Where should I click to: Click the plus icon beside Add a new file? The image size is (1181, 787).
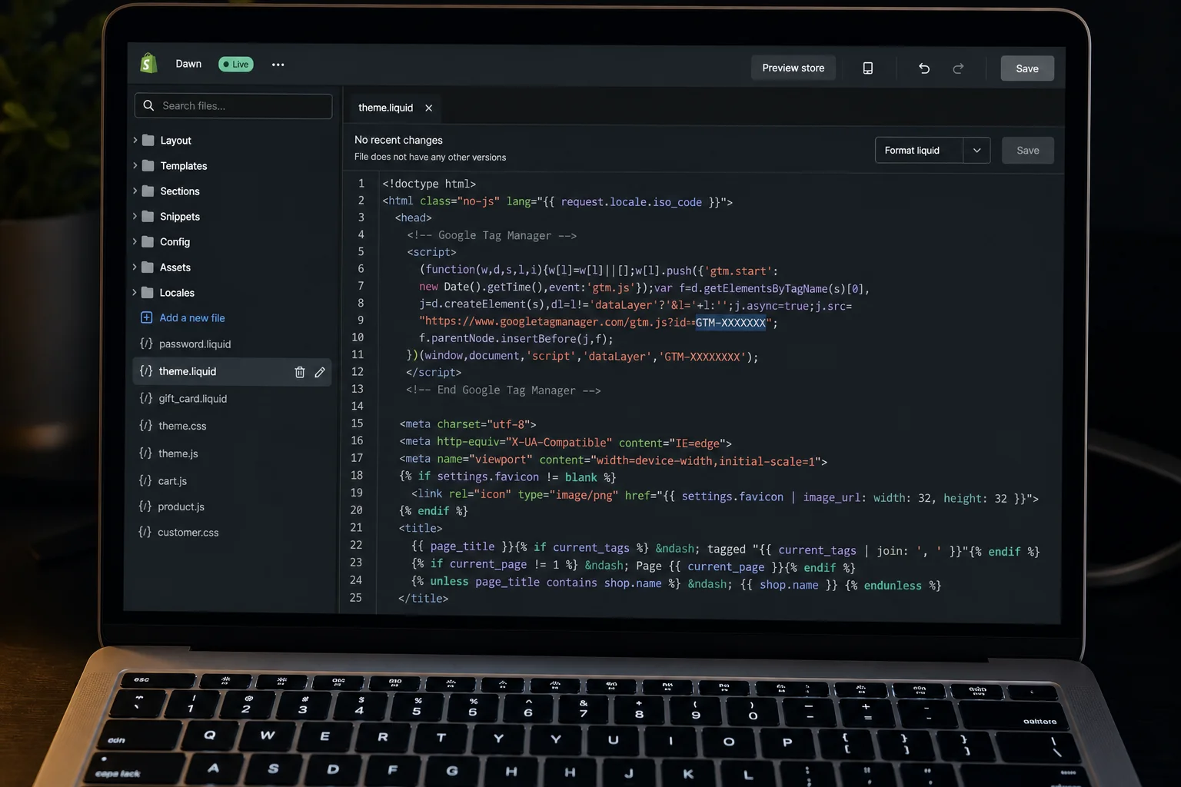146,317
